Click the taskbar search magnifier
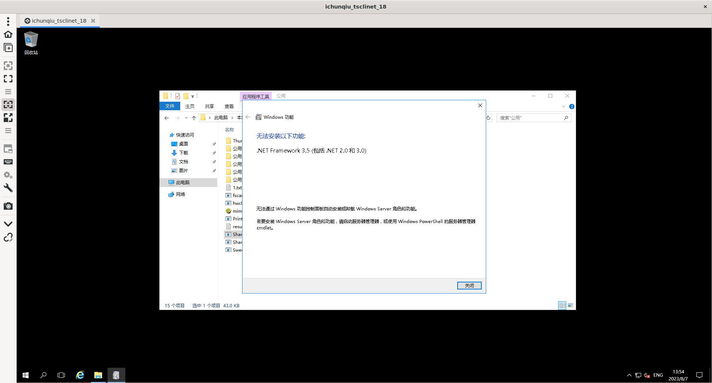This screenshot has height=383, width=712. point(43,375)
